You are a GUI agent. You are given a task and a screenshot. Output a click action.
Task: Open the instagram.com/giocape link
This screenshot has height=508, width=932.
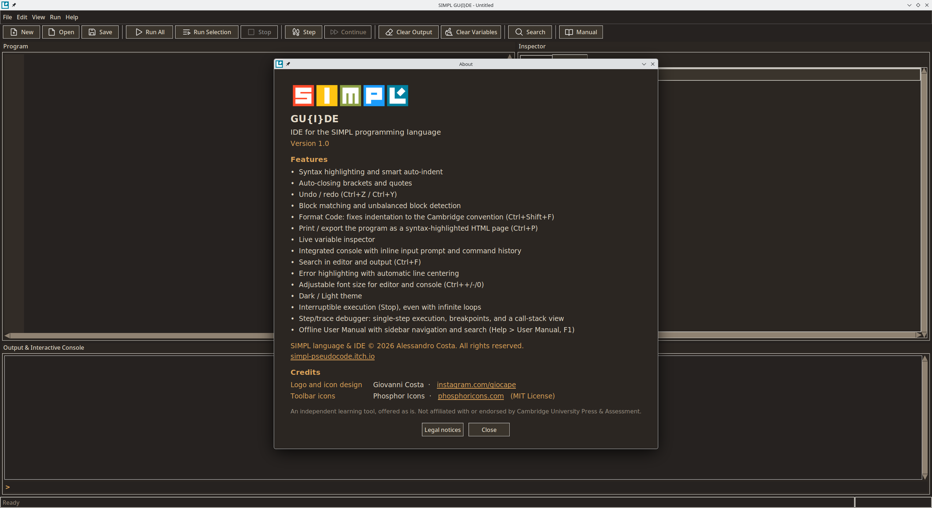(x=476, y=385)
